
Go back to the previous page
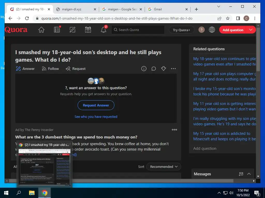coord(10,18)
